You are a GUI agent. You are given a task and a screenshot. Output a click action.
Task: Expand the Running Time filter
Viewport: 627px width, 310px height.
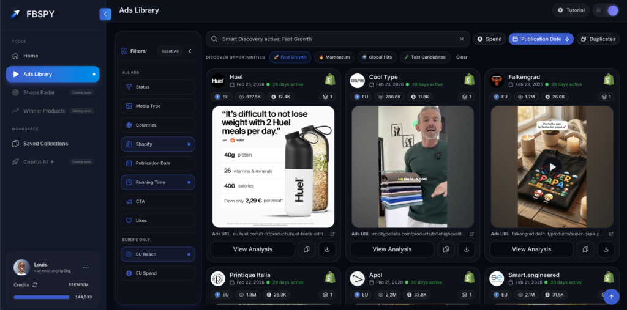(x=158, y=182)
